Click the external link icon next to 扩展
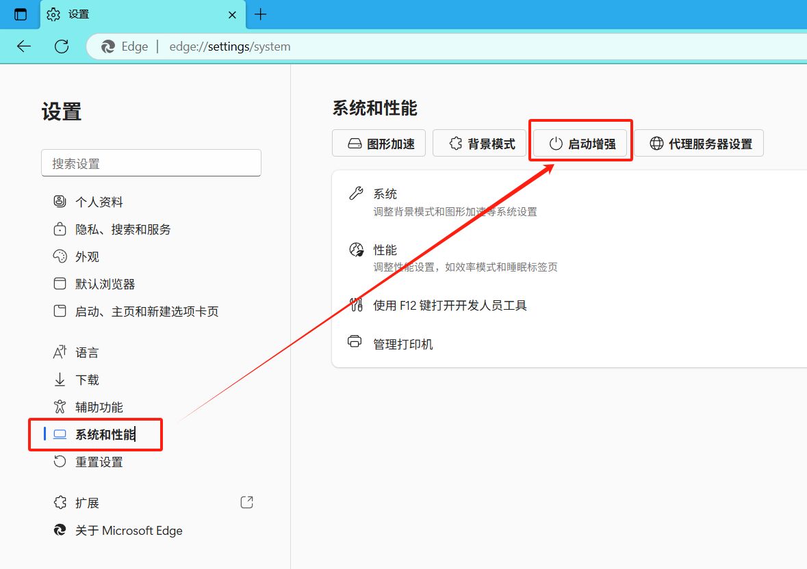Viewport: 807px width, 569px height. 247,502
